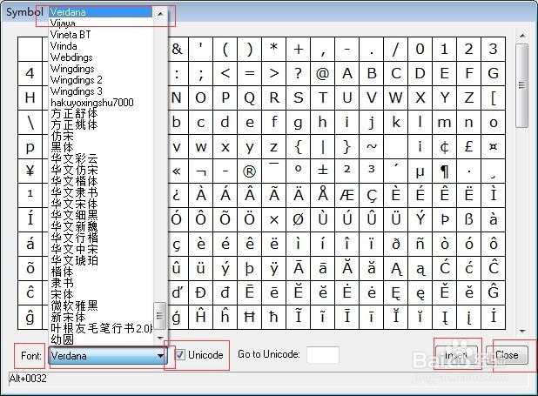Image resolution: width=538 pixels, height=396 pixels.
Task: Select 华文彩云 font entry
Action: (101, 159)
